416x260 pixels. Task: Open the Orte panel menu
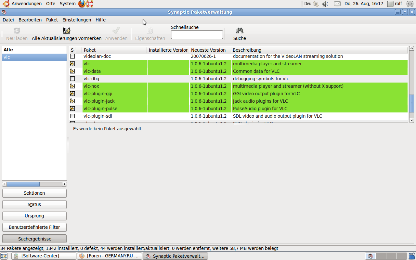(51, 4)
